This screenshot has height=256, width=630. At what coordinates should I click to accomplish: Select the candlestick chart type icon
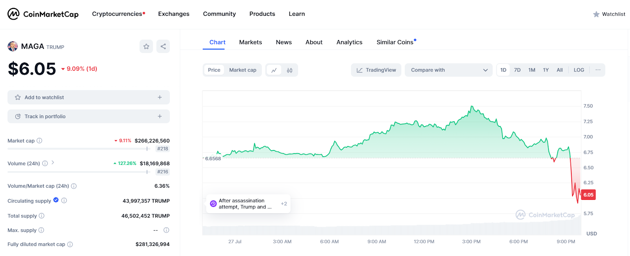tap(289, 70)
